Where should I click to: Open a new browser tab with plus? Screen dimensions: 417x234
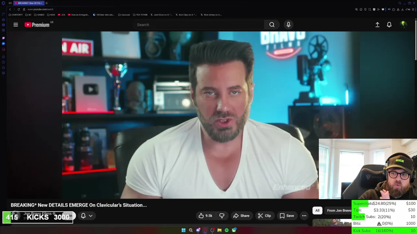(x=47, y=3)
